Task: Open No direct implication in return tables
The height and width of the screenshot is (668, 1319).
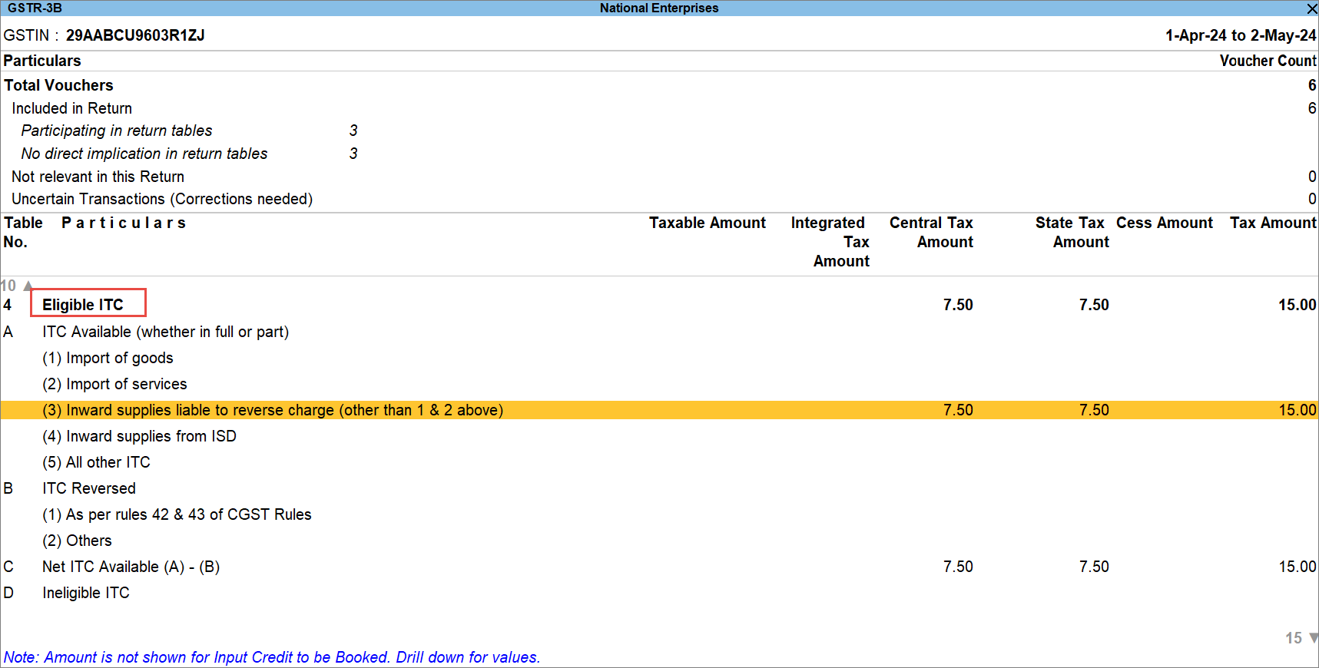Action: coord(144,154)
